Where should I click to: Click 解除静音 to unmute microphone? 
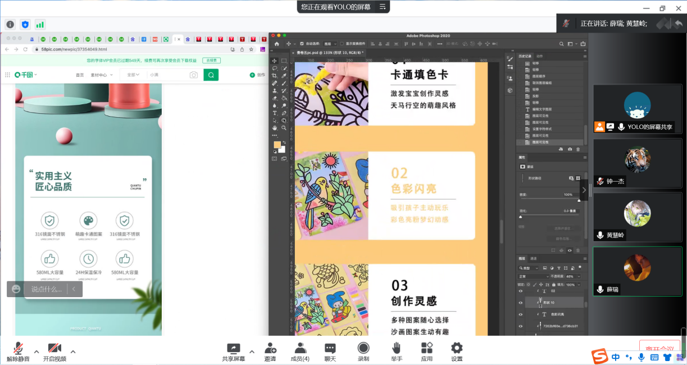coord(19,351)
